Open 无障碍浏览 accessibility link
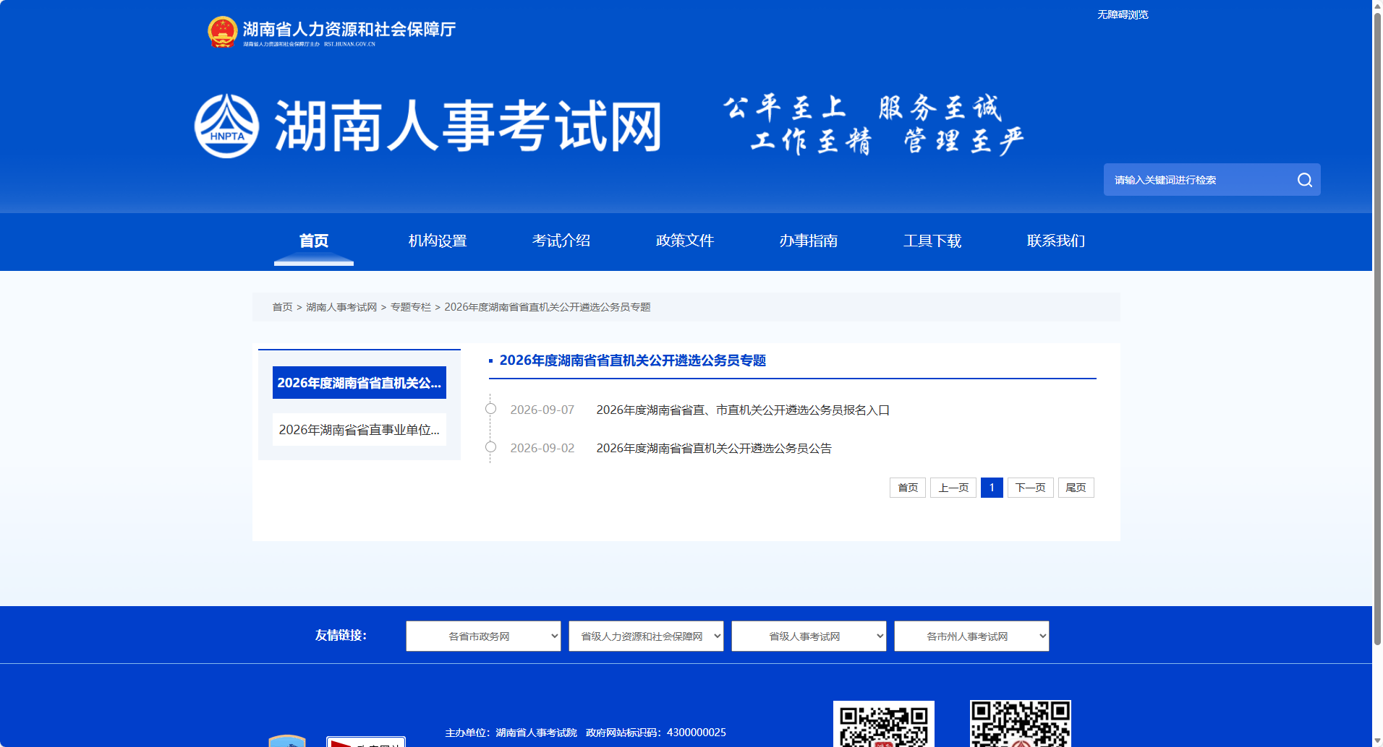This screenshot has height=747, width=1383. (1123, 14)
